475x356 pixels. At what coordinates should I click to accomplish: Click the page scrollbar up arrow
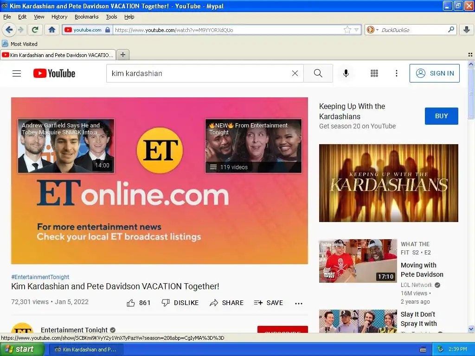471,64
